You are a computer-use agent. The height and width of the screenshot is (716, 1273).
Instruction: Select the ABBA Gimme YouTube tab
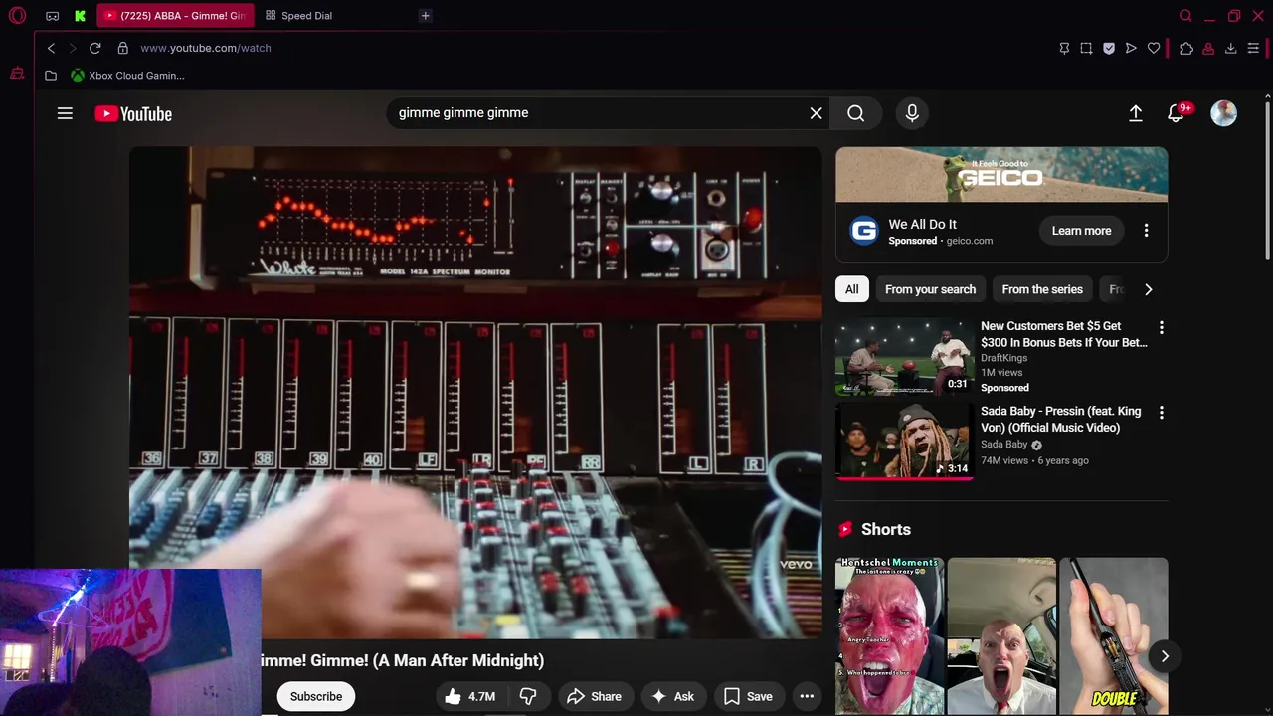pyautogui.click(x=175, y=16)
